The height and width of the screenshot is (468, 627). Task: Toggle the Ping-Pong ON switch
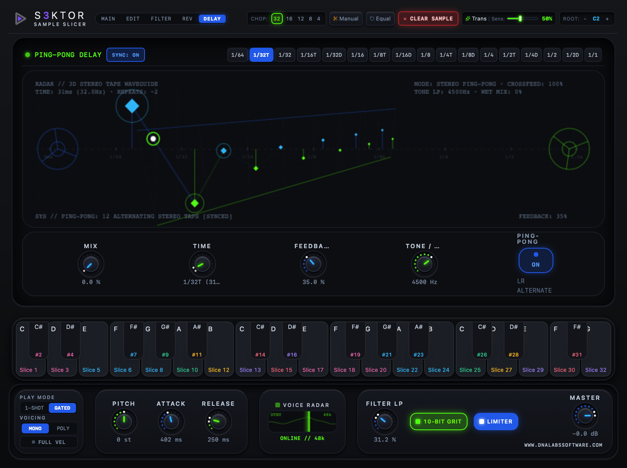[x=536, y=260]
